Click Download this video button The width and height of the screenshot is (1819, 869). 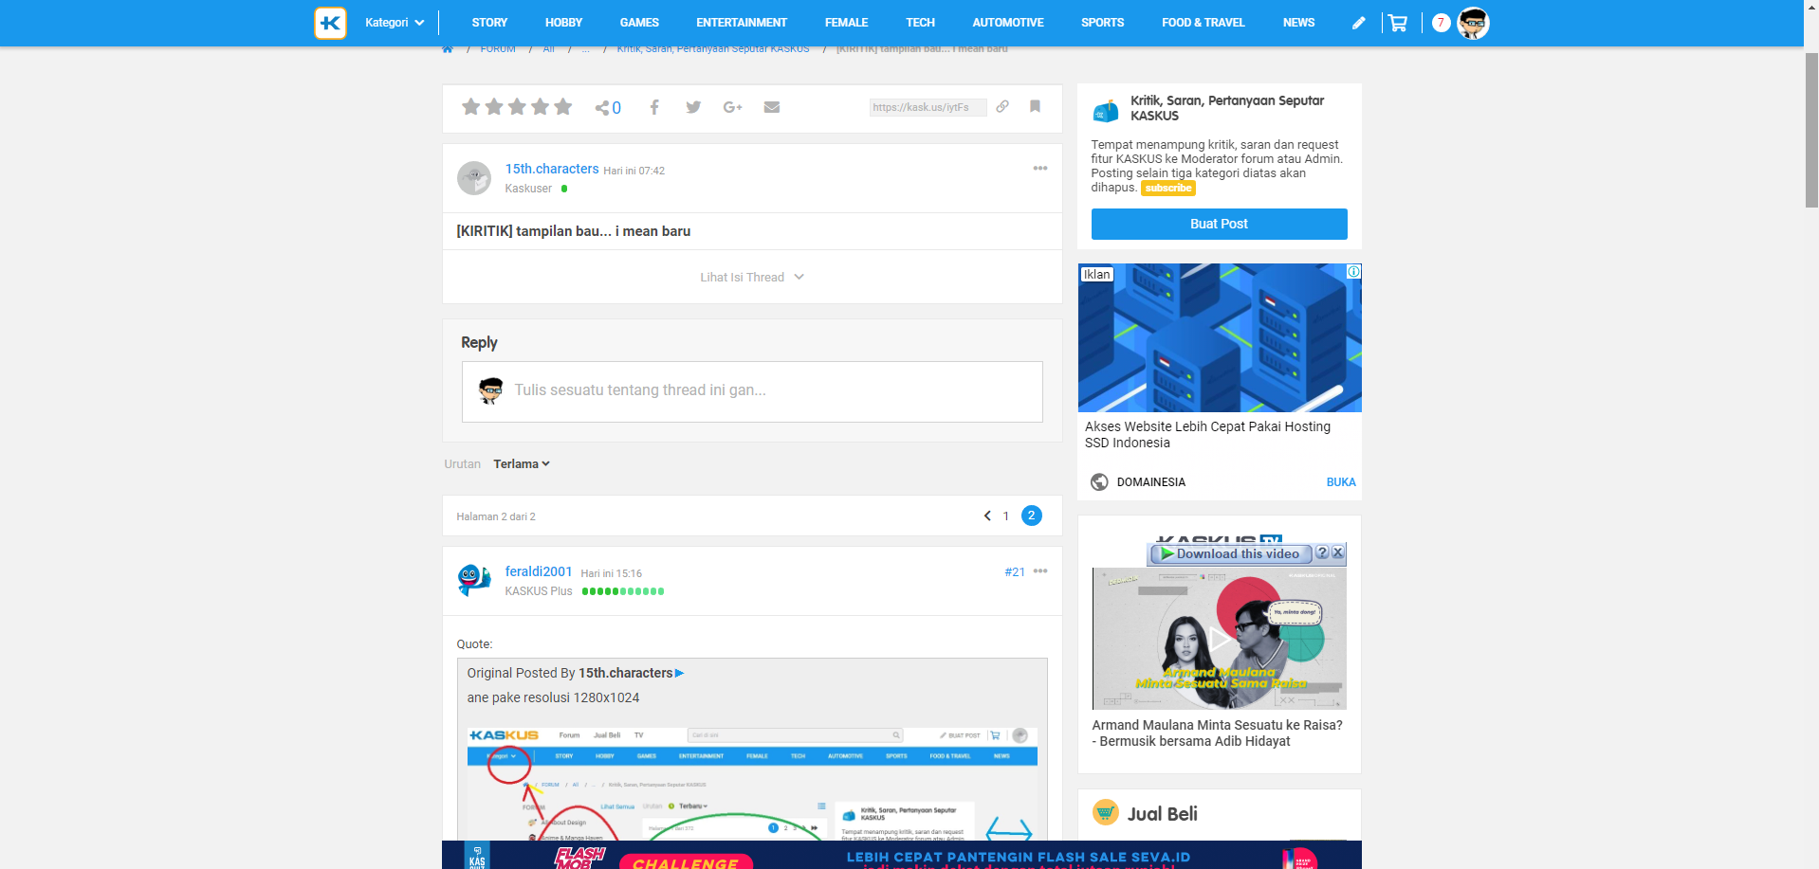tap(1231, 553)
